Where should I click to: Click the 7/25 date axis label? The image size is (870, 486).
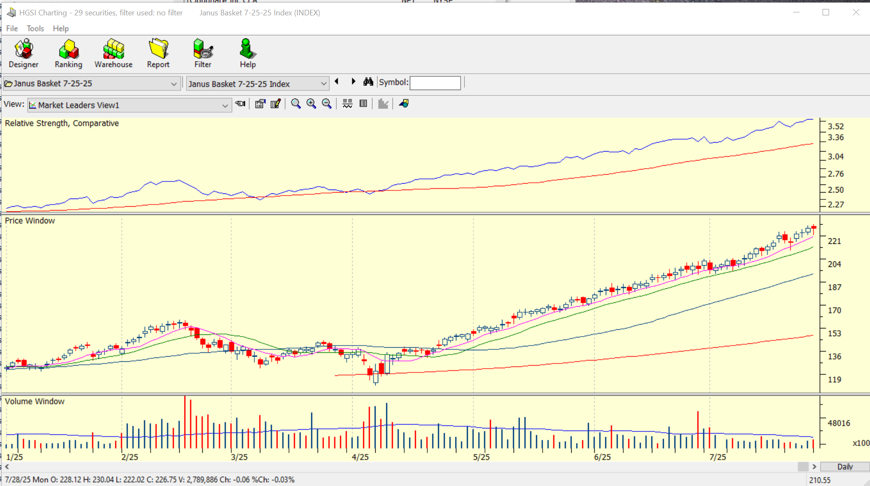click(x=718, y=457)
